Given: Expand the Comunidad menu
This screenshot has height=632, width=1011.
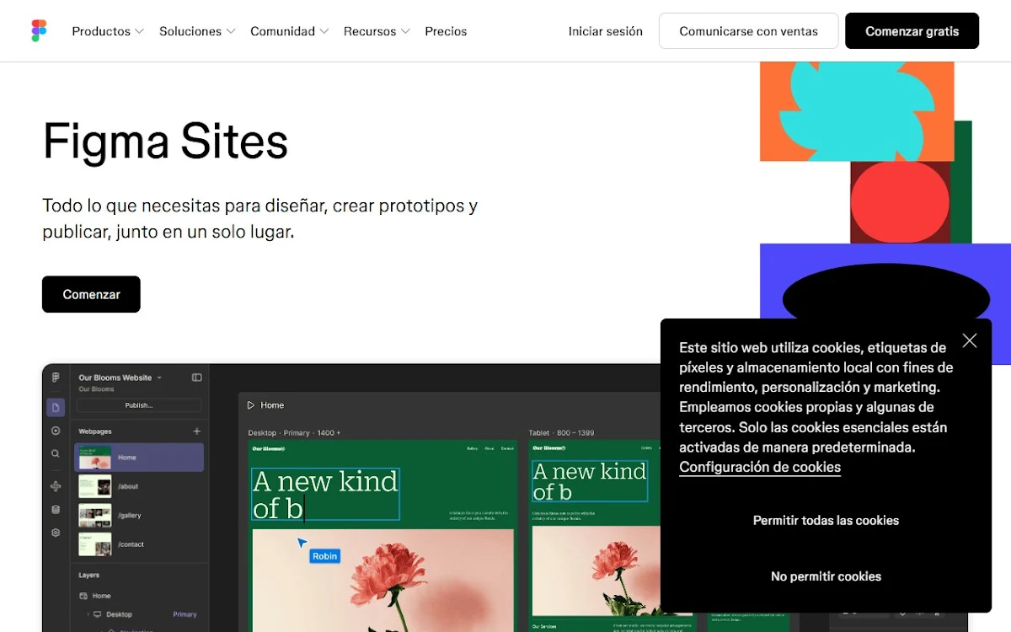Looking at the screenshot, I should point(290,31).
